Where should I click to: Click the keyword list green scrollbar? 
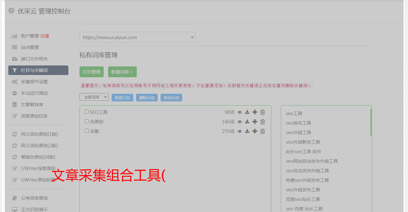(x=371, y=122)
